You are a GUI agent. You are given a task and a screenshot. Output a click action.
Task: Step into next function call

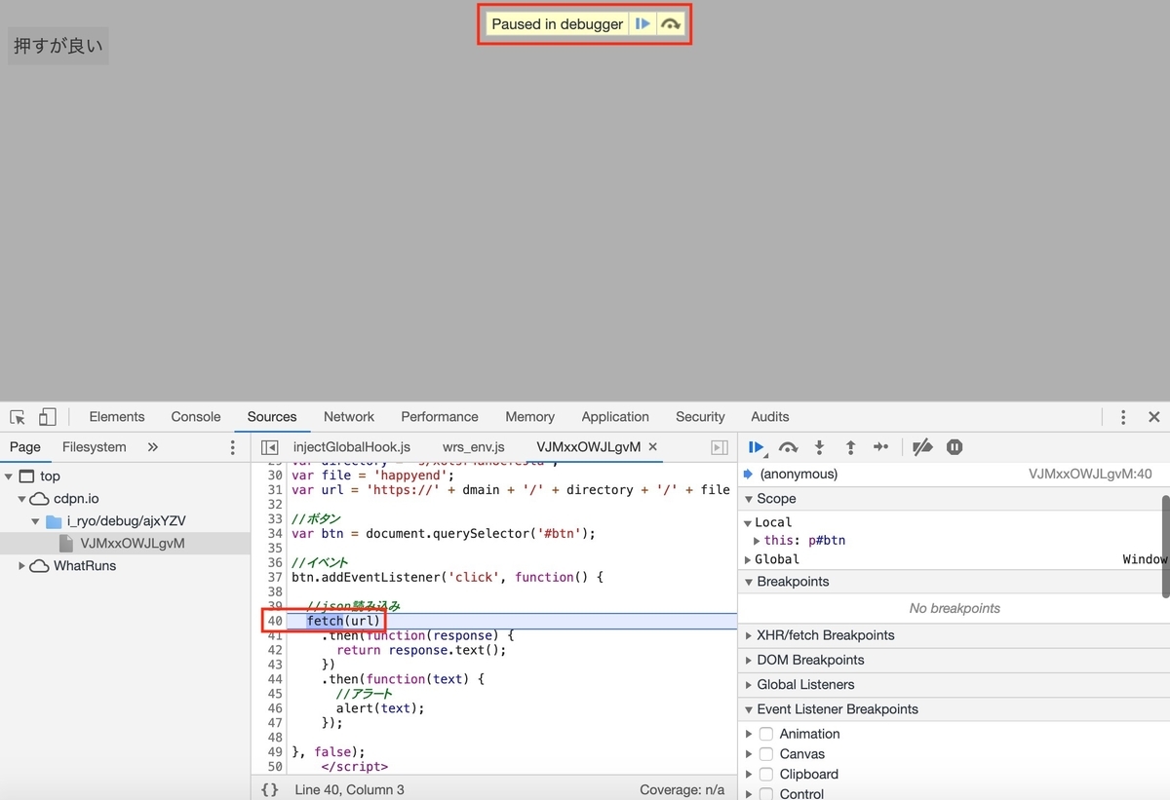point(819,447)
